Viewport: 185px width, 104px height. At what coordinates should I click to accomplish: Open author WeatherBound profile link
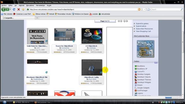click(x=38, y=79)
